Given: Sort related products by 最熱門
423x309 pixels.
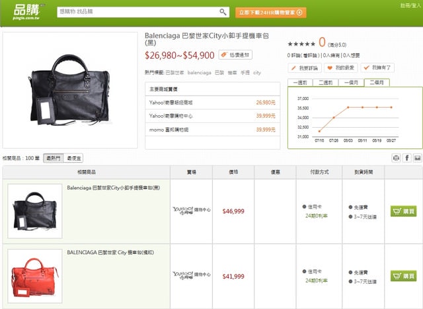Looking at the screenshot, I should pyautogui.click(x=53, y=158).
